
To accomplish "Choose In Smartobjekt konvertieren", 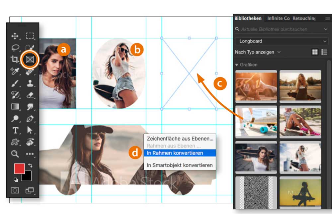I will 180,165.
